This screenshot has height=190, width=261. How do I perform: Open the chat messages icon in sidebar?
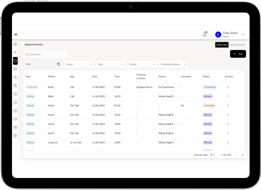pyautogui.click(x=15, y=94)
